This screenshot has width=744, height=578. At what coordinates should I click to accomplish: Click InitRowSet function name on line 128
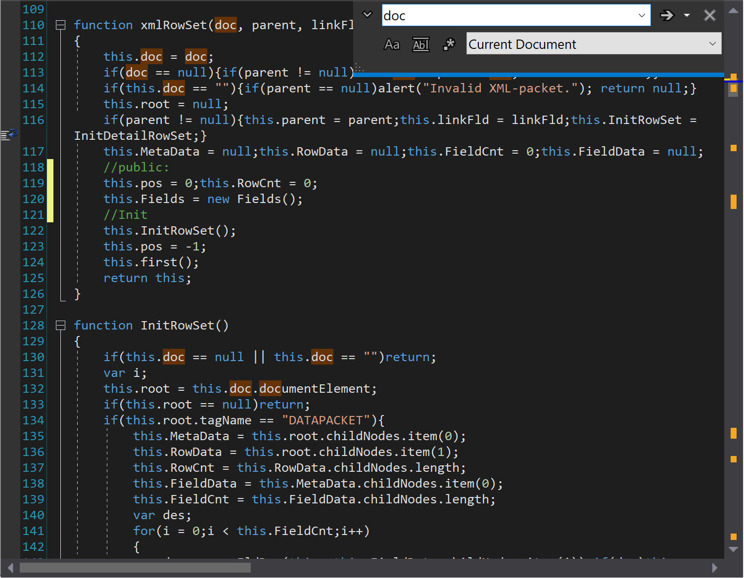point(178,326)
